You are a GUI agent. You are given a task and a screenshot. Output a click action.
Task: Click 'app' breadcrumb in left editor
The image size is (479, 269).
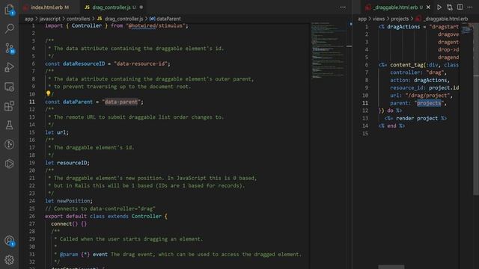coord(28,19)
